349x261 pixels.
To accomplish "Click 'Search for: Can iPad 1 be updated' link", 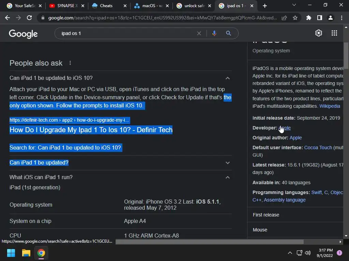I will tap(65, 147).
